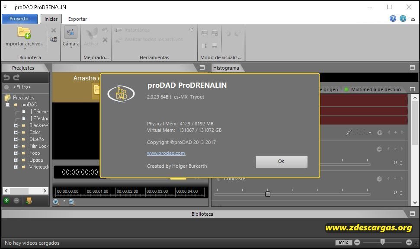Click Ok to close About dialog
The width and height of the screenshot is (420, 249).
point(281,161)
